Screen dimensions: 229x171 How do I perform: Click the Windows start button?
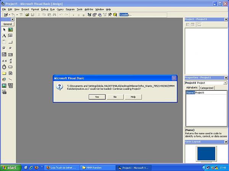pos(10,168)
